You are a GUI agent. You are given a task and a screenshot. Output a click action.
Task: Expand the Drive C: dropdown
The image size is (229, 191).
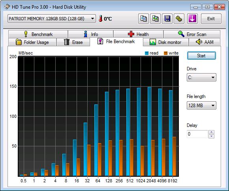point(201,78)
